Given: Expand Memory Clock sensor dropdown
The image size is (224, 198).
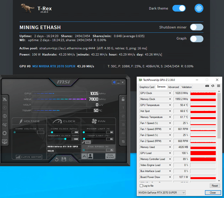Looking at the screenshot, I should 170,99.
